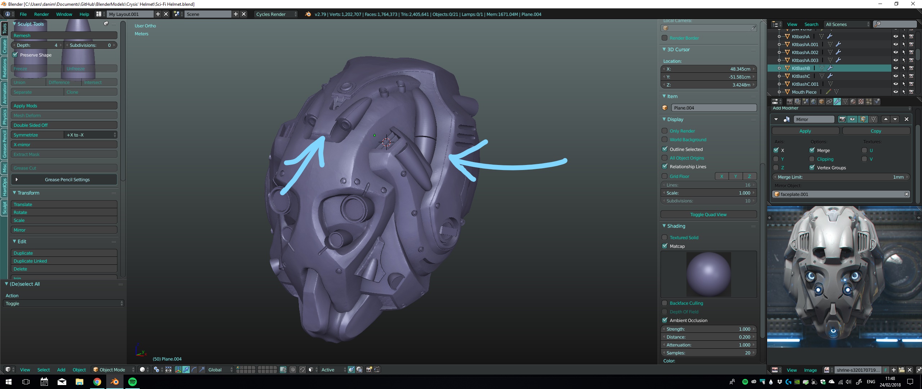Select the translate manipulator arrow icon
The height and width of the screenshot is (389, 922).
[186, 370]
